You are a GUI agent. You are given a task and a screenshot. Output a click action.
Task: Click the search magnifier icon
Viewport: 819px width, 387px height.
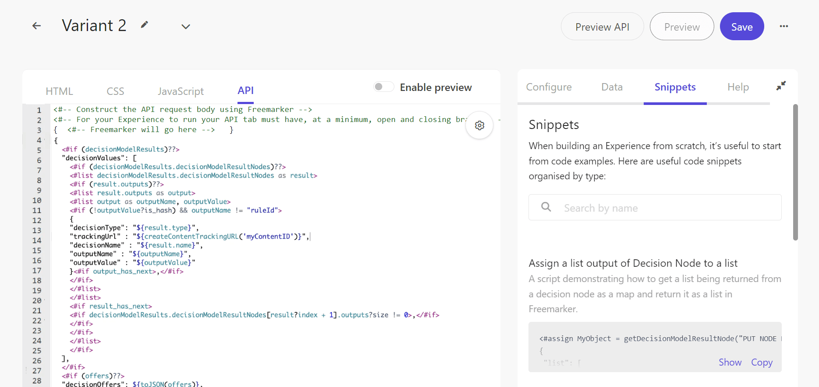coord(546,207)
